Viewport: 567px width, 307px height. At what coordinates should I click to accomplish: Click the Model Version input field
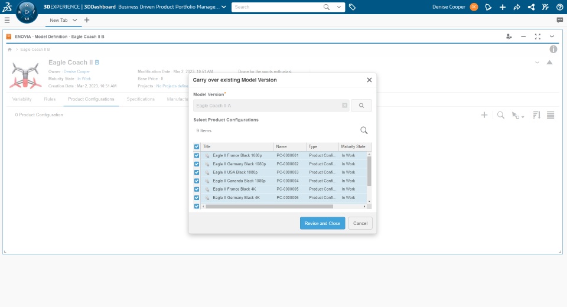tap(271, 106)
